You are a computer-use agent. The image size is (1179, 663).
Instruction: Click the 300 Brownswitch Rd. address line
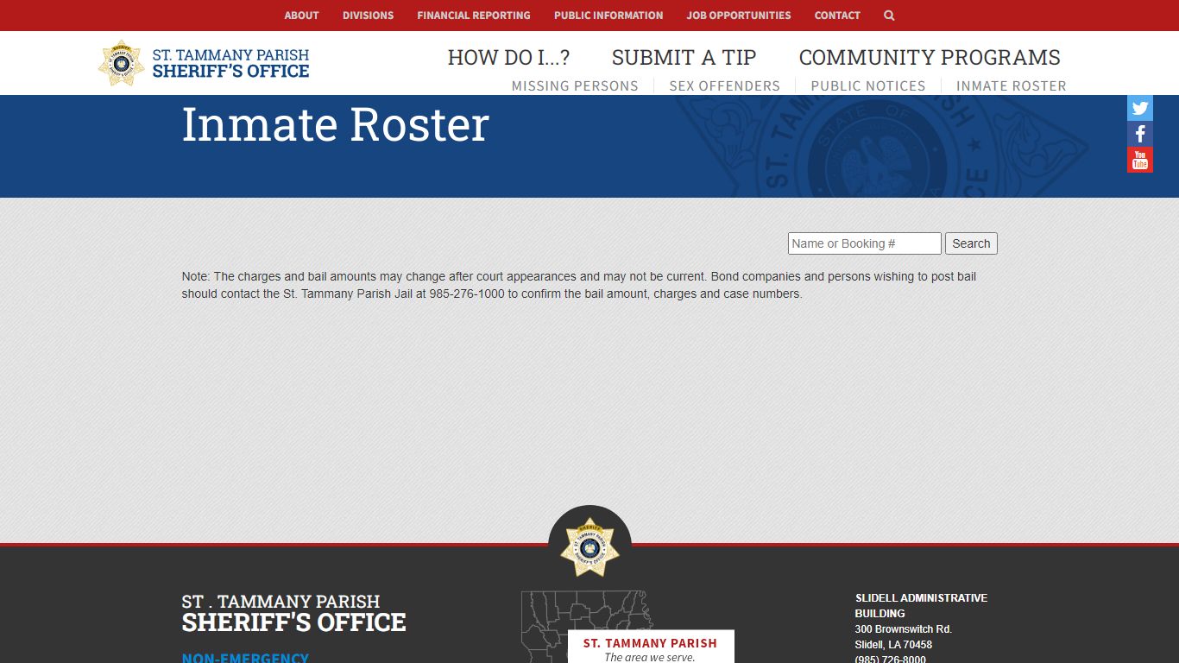tap(903, 629)
